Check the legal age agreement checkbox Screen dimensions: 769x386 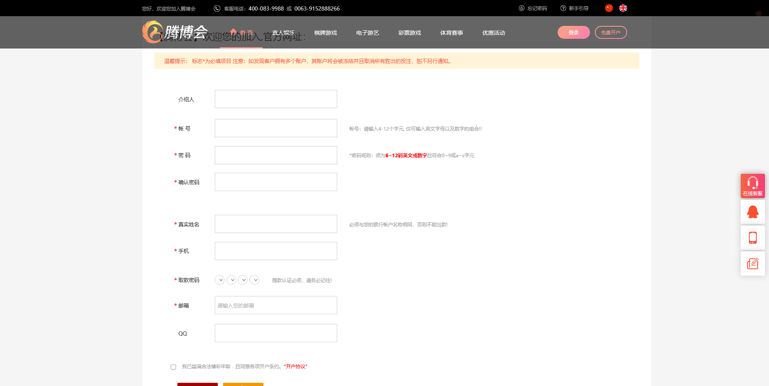click(x=173, y=367)
